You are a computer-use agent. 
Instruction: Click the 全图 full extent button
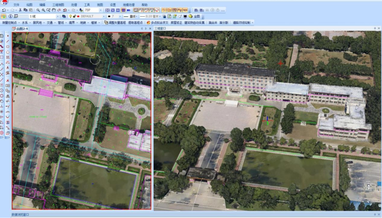pyautogui.click(x=196, y=16)
